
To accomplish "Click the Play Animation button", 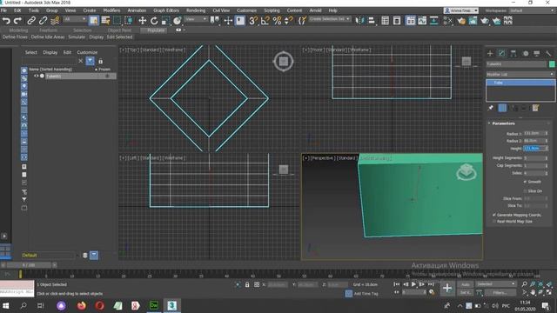I will pyautogui.click(x=413, y=284).
